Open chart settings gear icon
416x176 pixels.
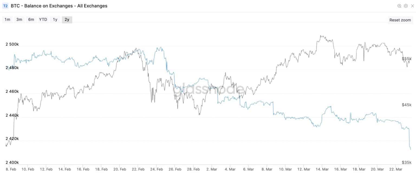(405, 6)
